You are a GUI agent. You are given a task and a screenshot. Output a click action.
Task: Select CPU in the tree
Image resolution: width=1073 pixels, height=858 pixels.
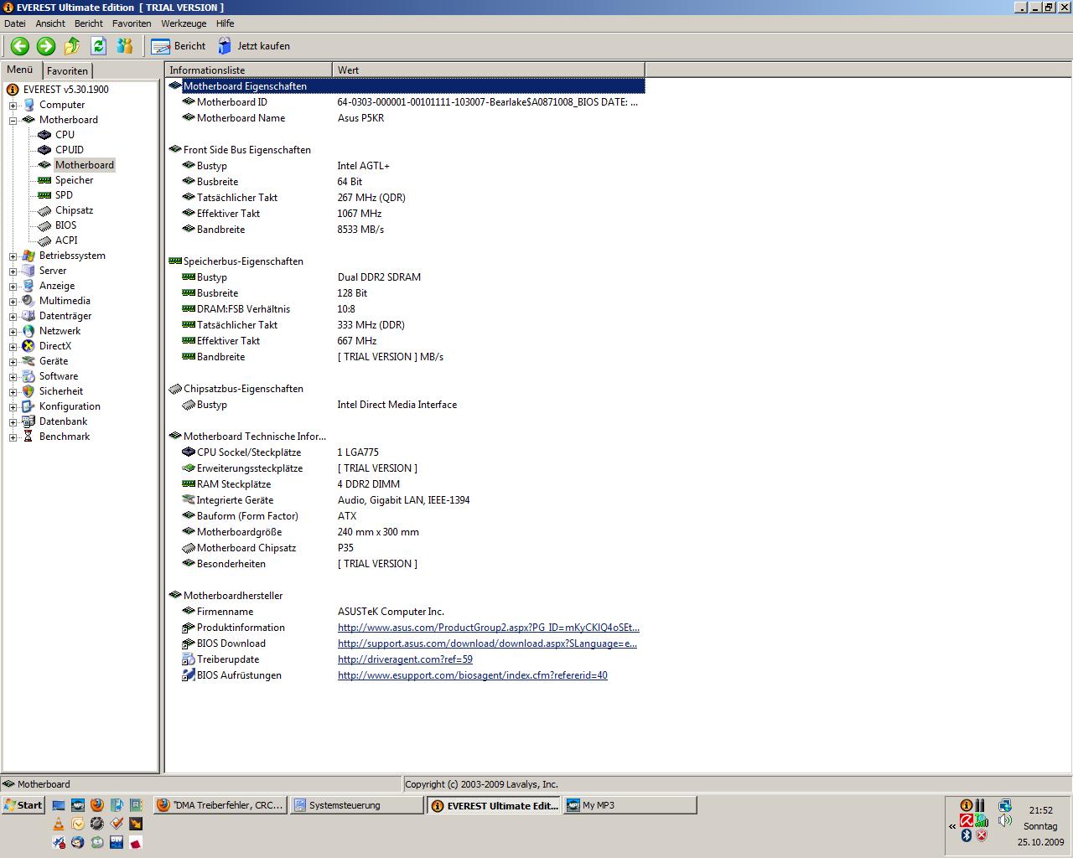click(x=65, y=135)
